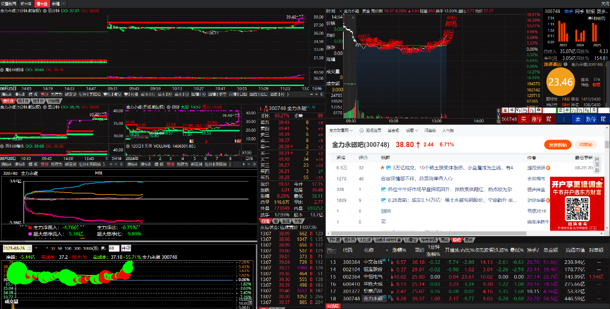Image resolution: width=610 pixels, height=309 pixels.
Task: Open the 5分钟 period selector on small chart
Action: coord(117,158)
